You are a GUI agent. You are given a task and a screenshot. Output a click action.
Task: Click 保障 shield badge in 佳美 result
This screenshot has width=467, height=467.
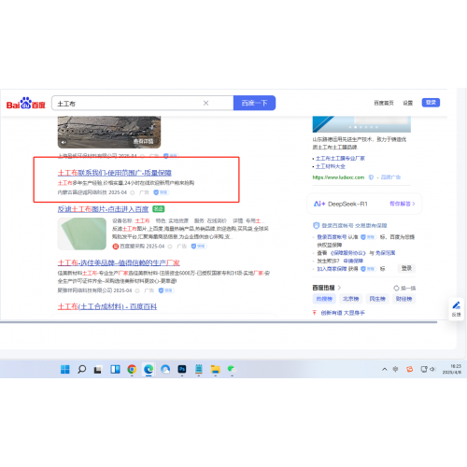pos(166,290)
